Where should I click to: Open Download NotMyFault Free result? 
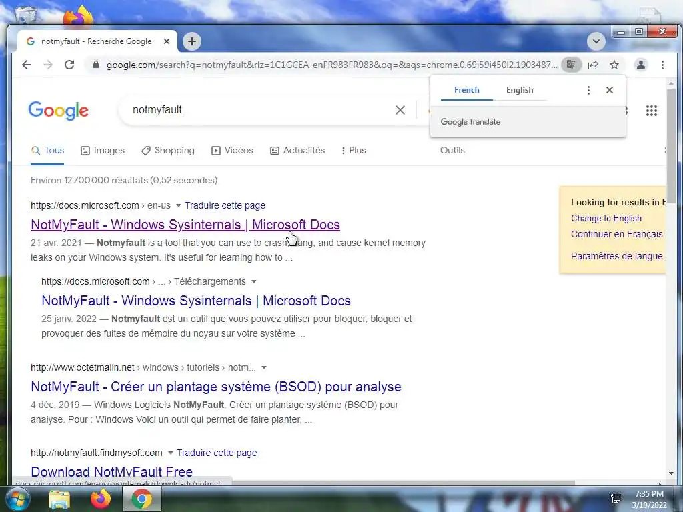coord(112,472)
